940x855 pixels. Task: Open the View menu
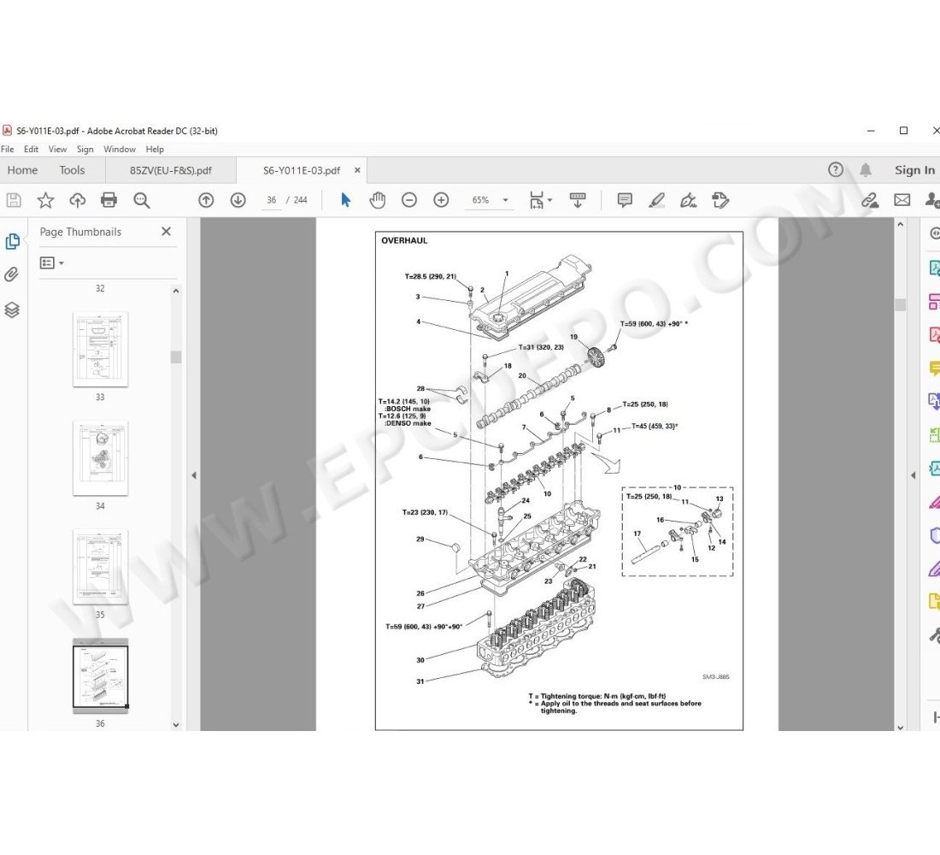tap(57, 149)
